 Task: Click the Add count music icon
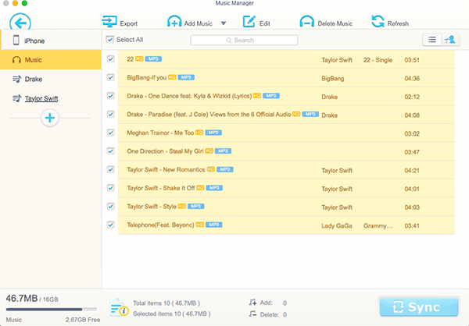point(252,303)
